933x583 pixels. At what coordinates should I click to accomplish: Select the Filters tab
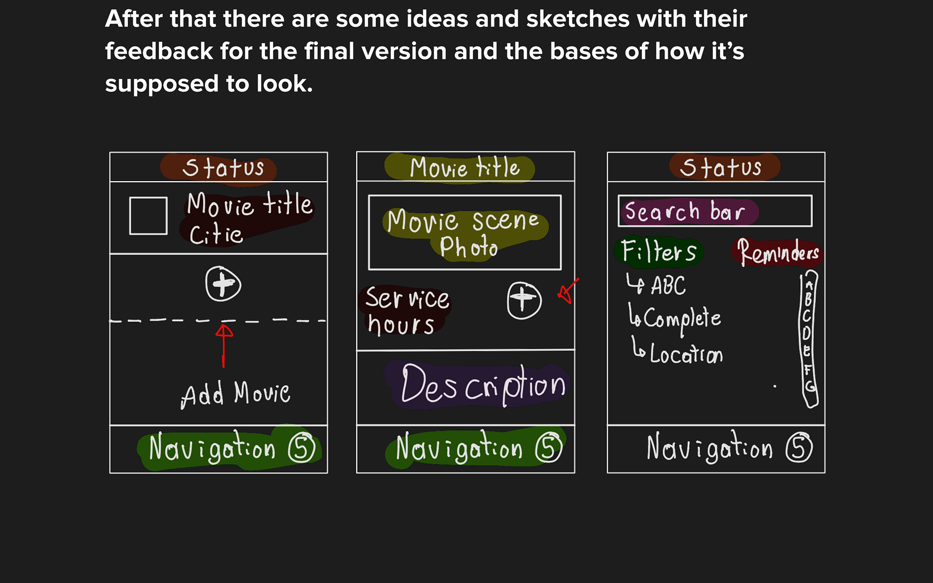pyautogui.click(x=659, y=252)
